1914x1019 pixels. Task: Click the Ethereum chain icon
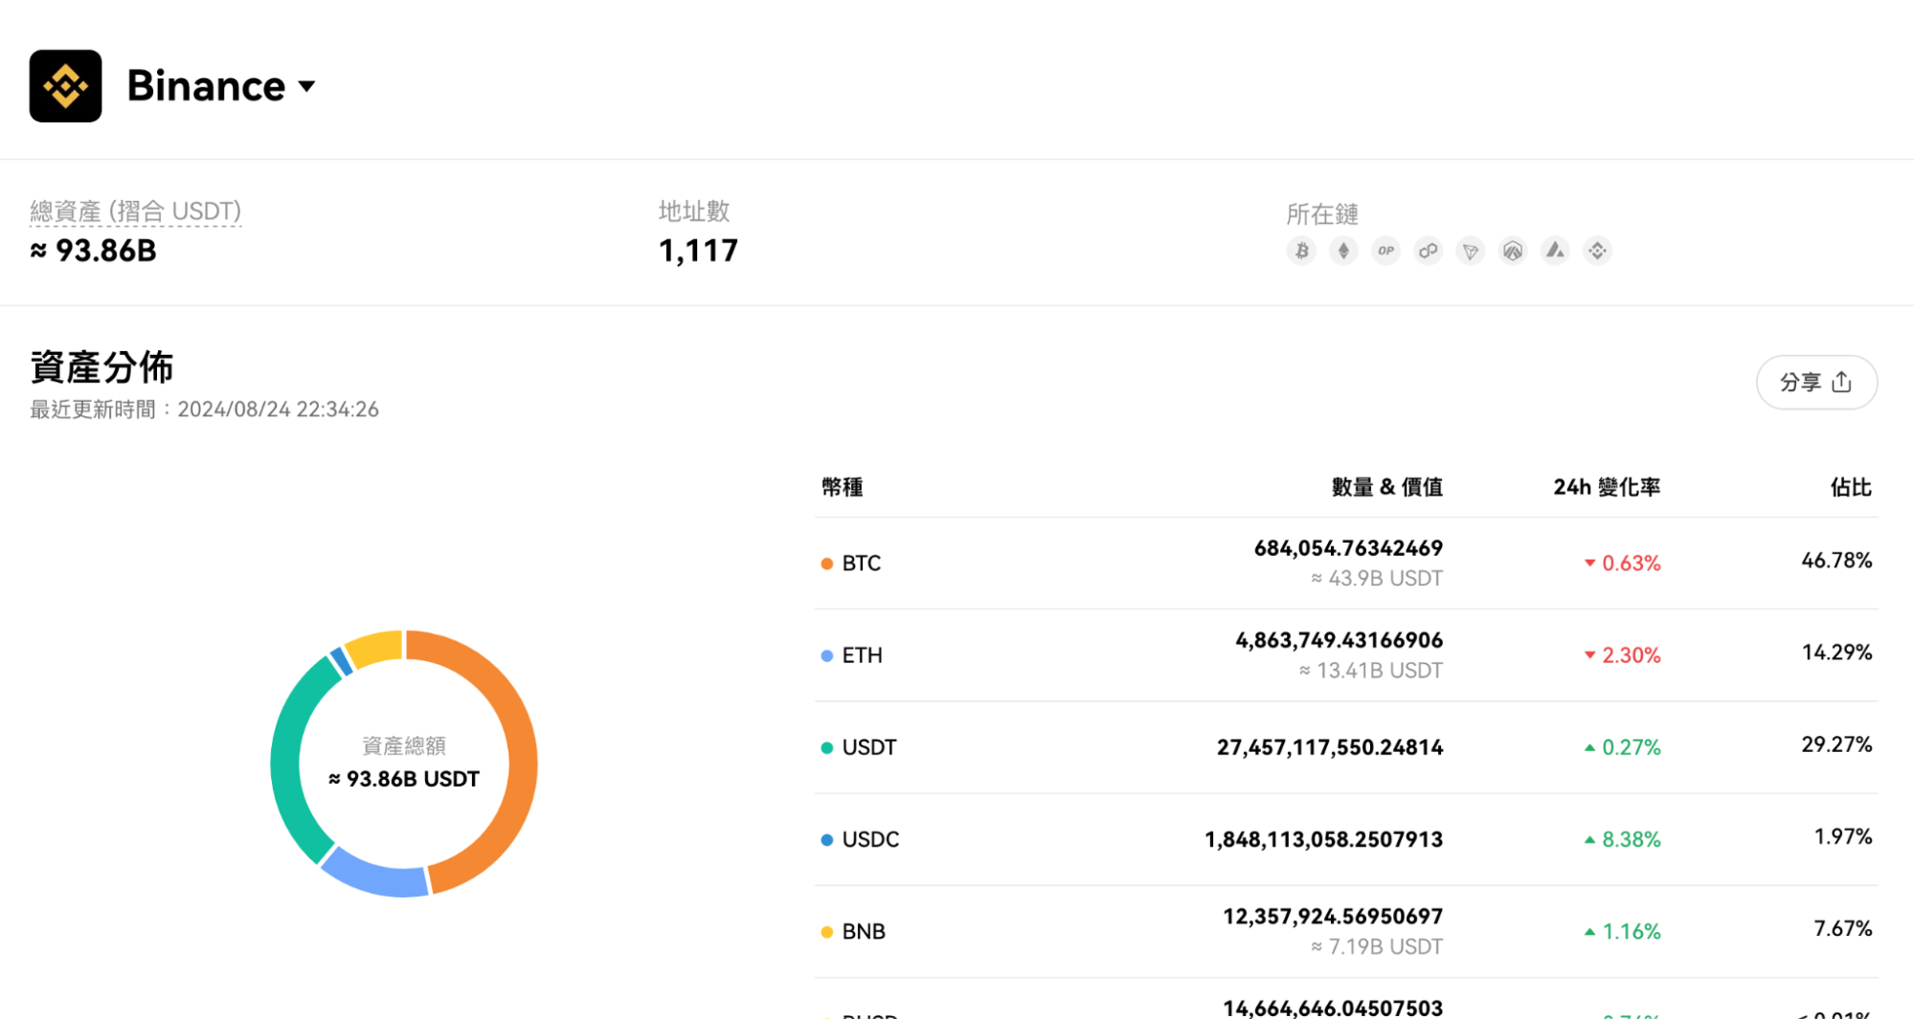coord(1343,251)
